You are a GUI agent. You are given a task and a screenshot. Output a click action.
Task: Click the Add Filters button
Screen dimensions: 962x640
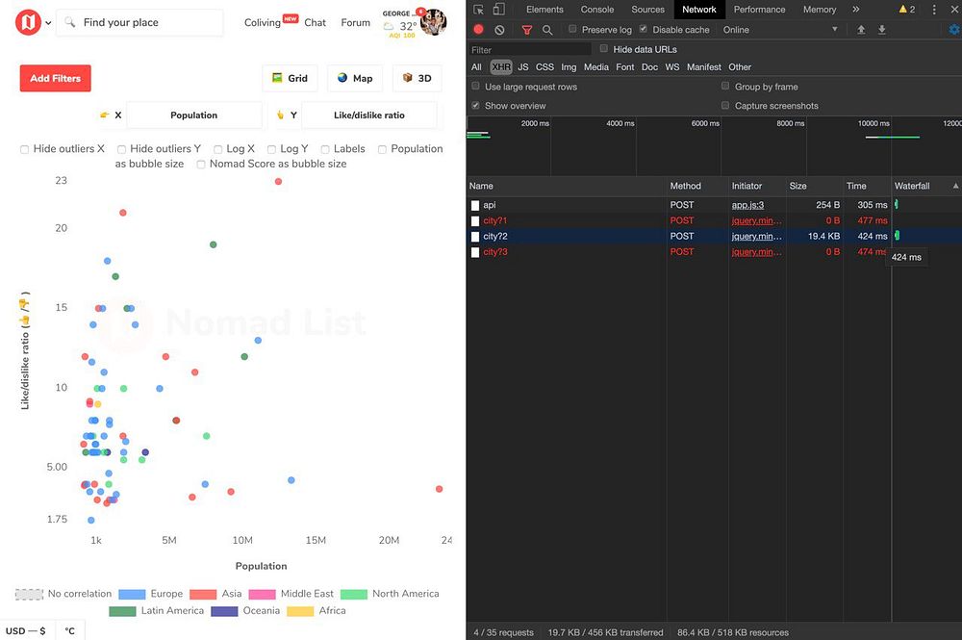click(x=55, y=79)
